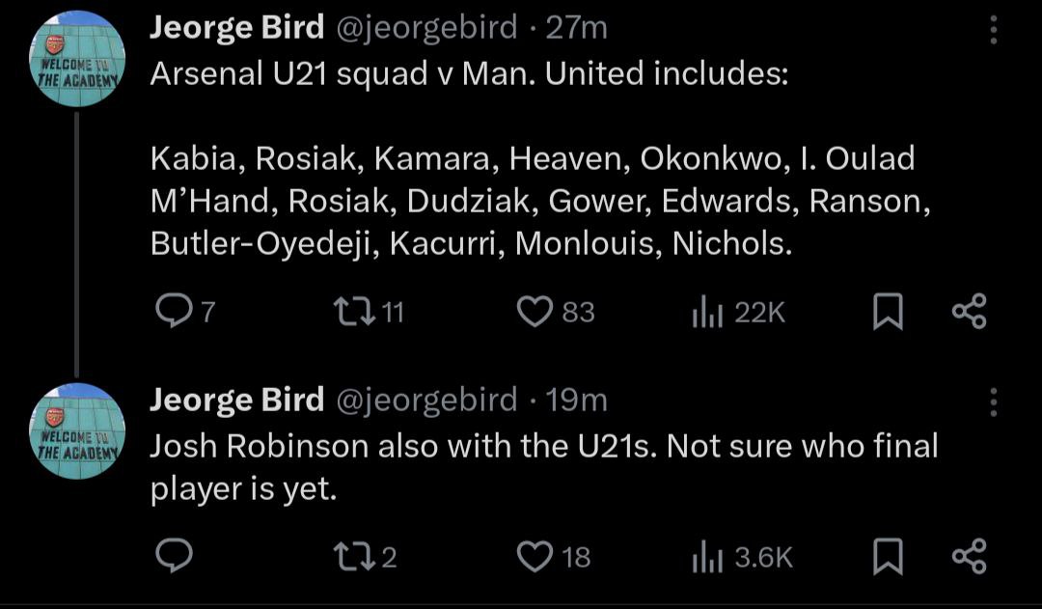The height and width of the screenshot is (609, 1042).
Task: Open Jeorge Bird's avatar on the second tweet
Action: coord(77,430)
